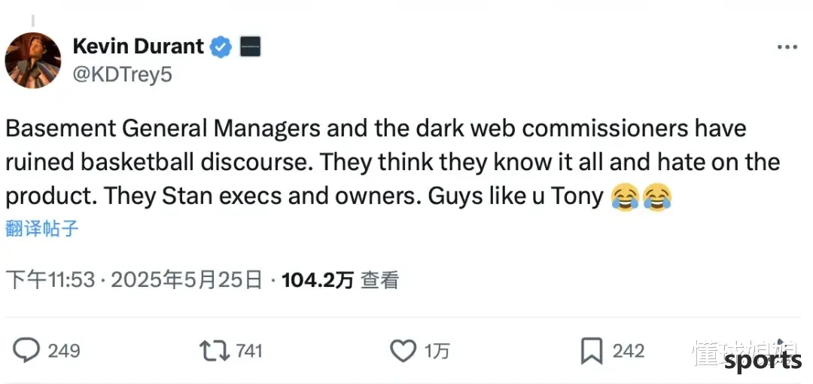The height and width of the screenshot is (384, 813).
Task: Click the 741 reposts count
Action: (248, 351)
